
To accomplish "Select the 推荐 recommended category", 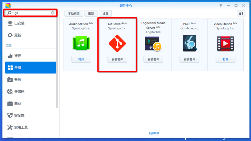I will pos(30,56).
